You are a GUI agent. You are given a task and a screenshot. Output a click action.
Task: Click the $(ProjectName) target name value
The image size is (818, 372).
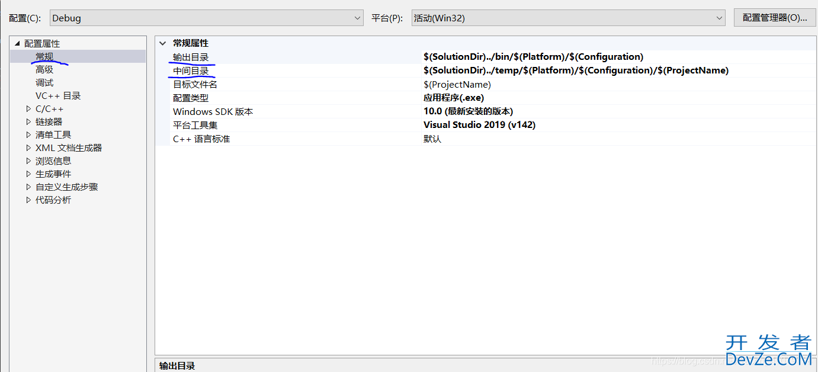click(457, 84)
